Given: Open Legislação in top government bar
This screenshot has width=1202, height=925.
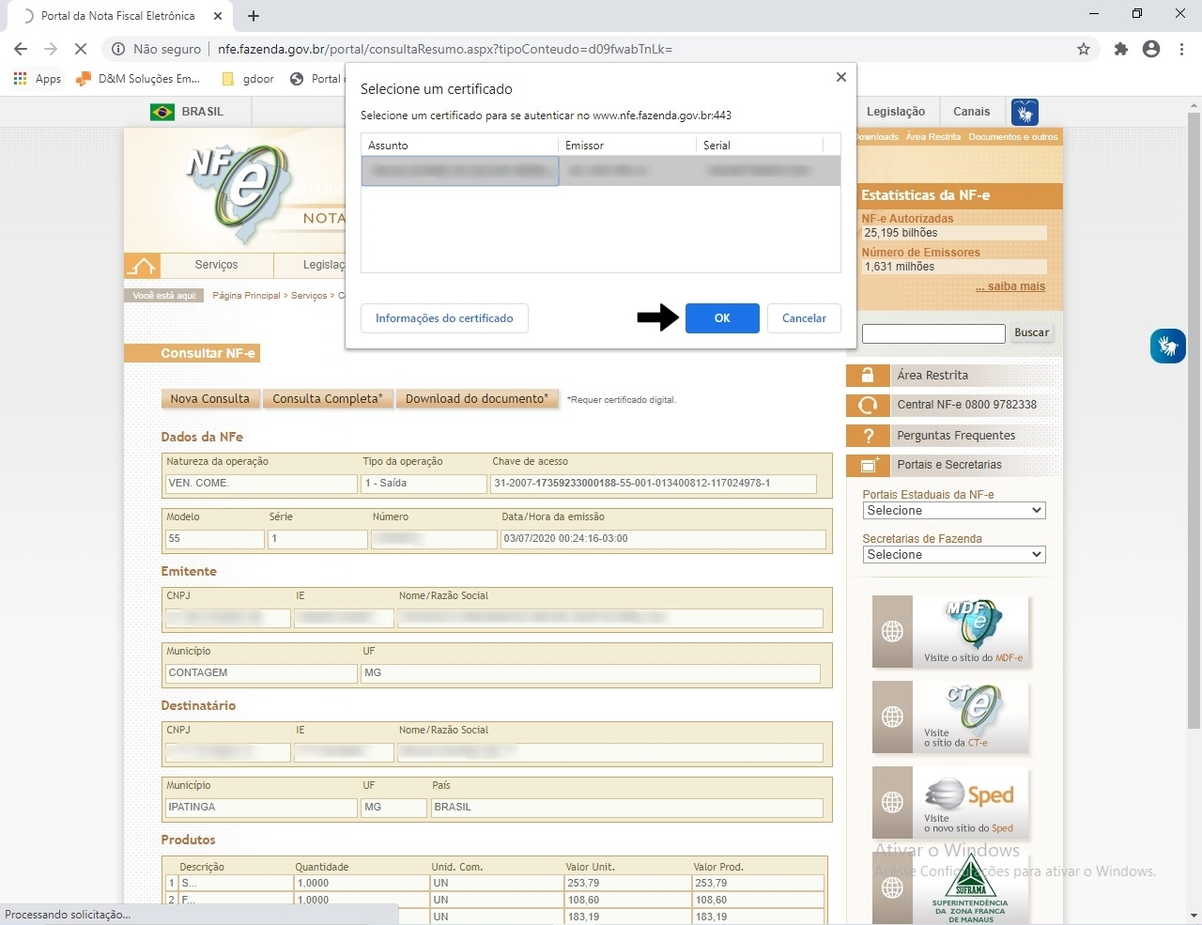Looking at the screenshot, I should click(896, 112).
